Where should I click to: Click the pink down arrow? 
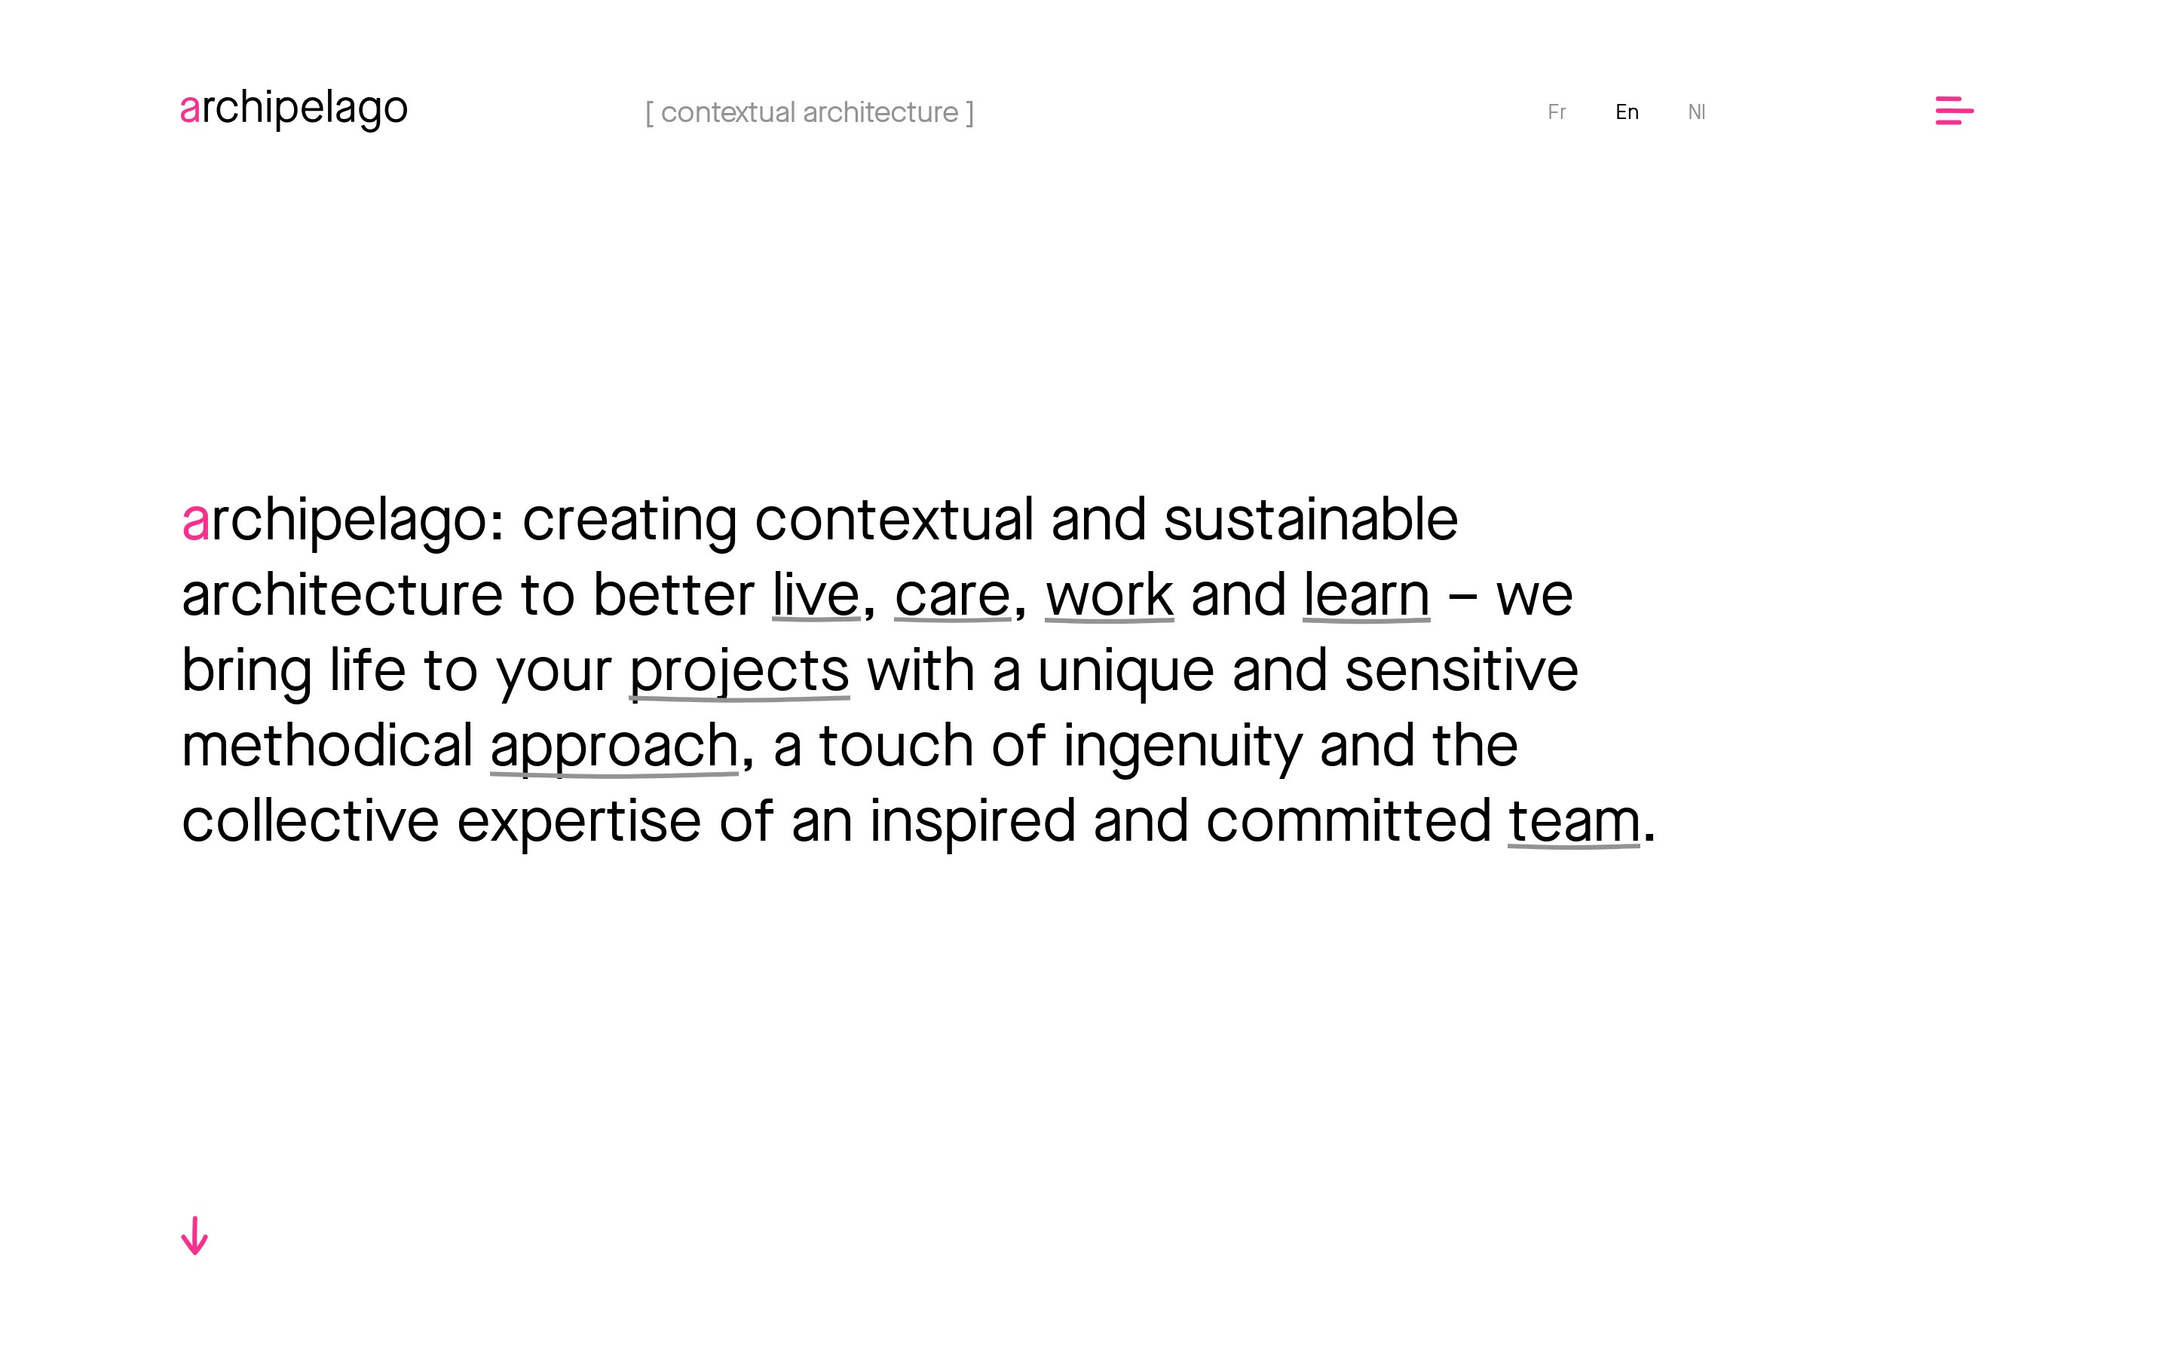click(194, 1235)
